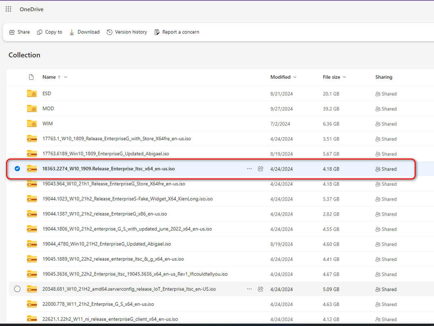Viewport: 434px width, 326px height.
Task: Click Shared status of 18363.2274 file
Action: [x=386, y=169]
